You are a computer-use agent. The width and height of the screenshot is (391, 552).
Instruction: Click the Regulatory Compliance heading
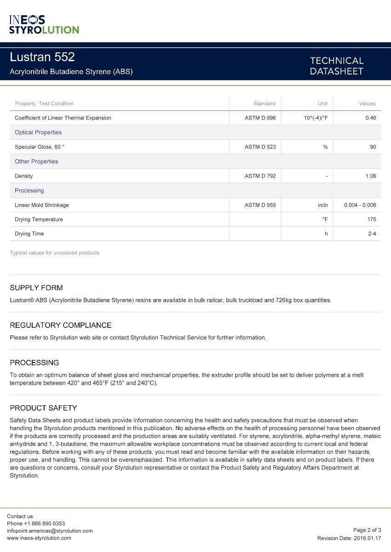[61, 325]
